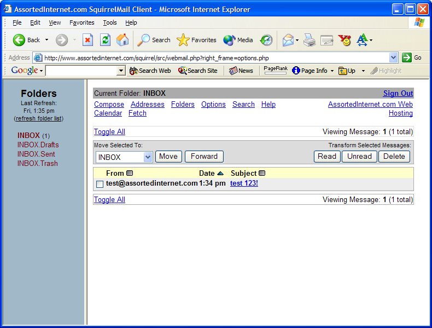Open the History clock icon
432x328 pixels.
(x=266, y=40)
